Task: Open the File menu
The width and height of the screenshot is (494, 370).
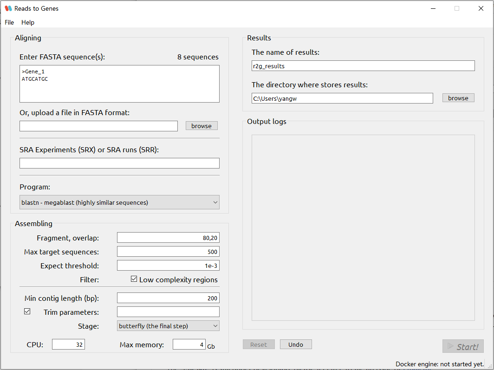Action: tap(9, 22)
